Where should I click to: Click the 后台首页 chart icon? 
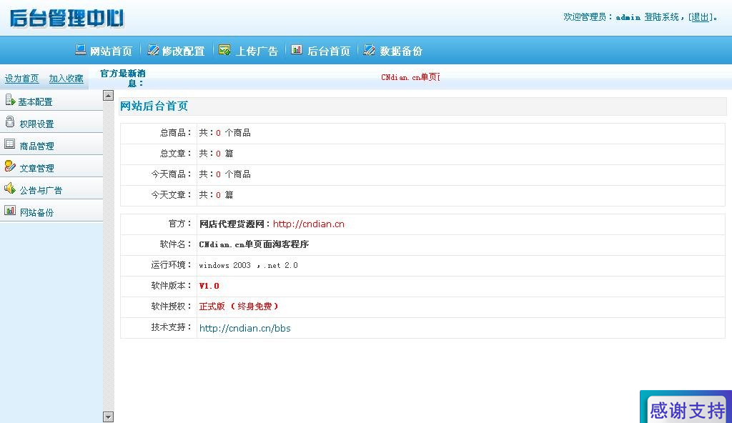tap(297, 49)
